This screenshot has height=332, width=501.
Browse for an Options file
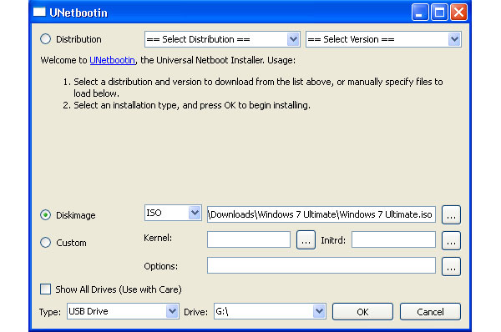[451, 266]
